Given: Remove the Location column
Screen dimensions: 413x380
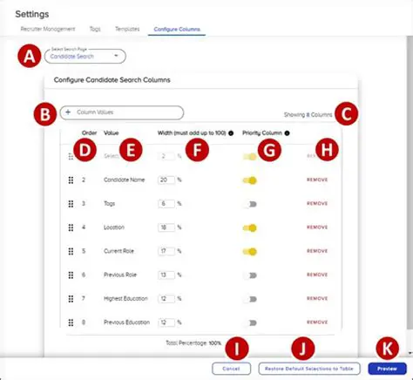Looking at the screenshot, I should tap(317, 227).
